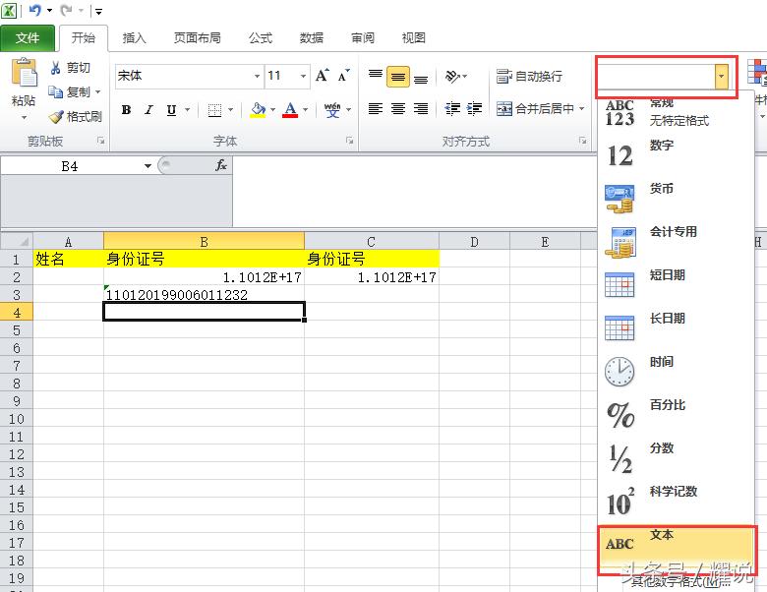Open the font name dropdown
Image resolution: width=767 pixels, height=592 pixels.
pyautogui.click(x=257, y=77)
